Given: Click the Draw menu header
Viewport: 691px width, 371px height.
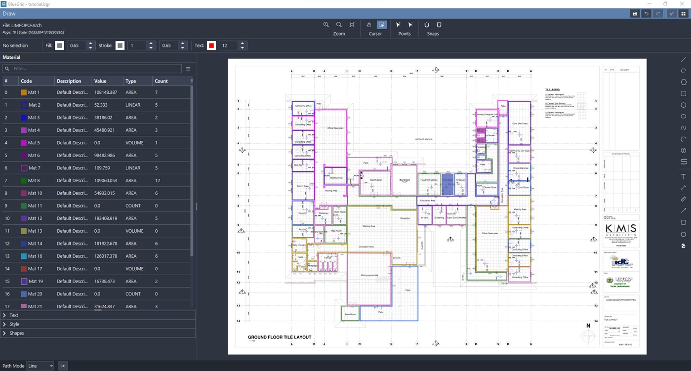Looking at the screenshot, I should tap(9, 13).
